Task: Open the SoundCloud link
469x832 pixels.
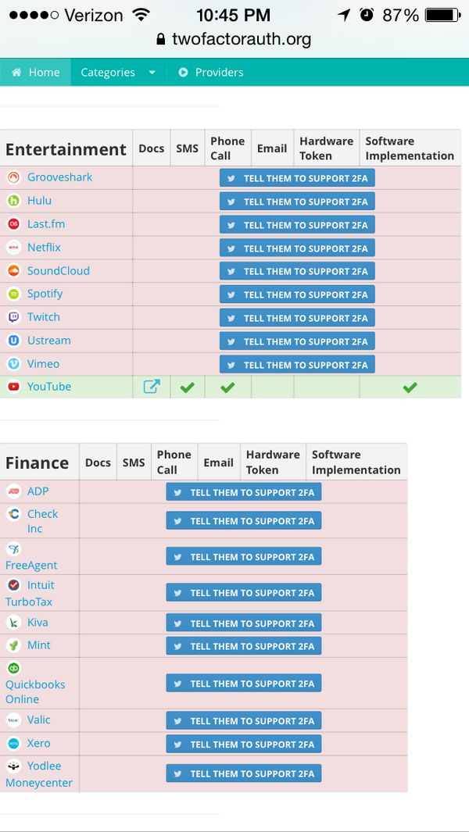Action: click(59, 270)
